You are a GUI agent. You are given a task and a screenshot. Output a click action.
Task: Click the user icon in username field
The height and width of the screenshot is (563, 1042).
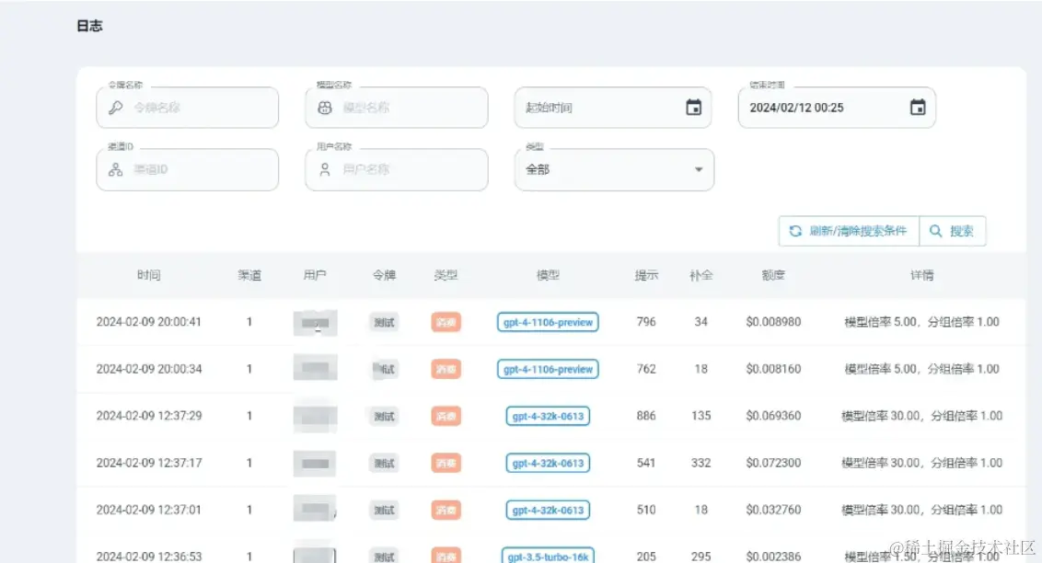coord(325,170)
